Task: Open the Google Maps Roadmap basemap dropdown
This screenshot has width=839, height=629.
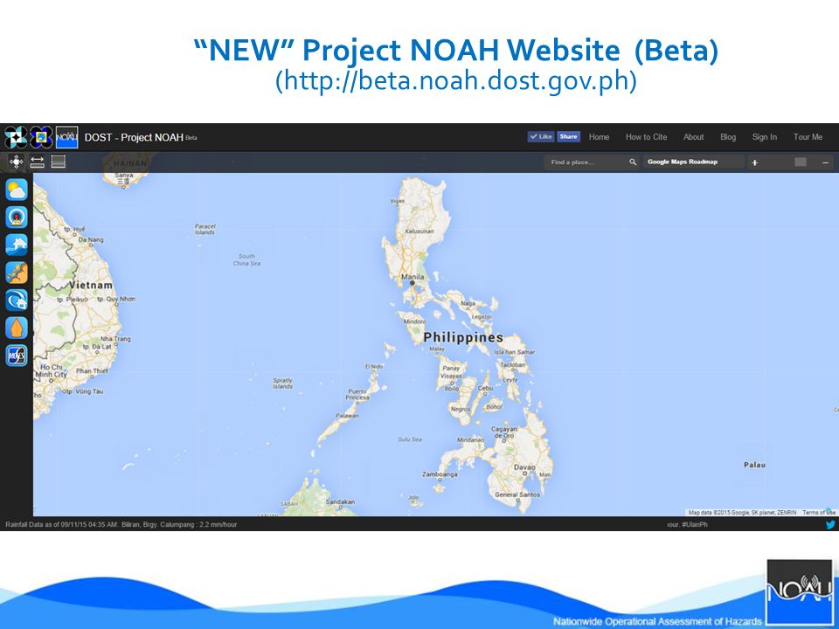Action: tap(693, 162)
